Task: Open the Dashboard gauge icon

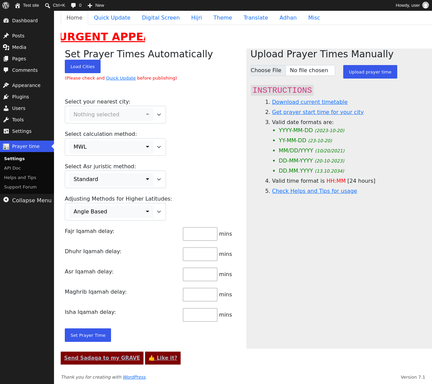Action: tap(6, 21)
